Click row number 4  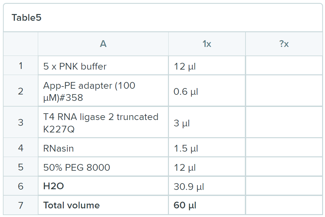[21, 148]
